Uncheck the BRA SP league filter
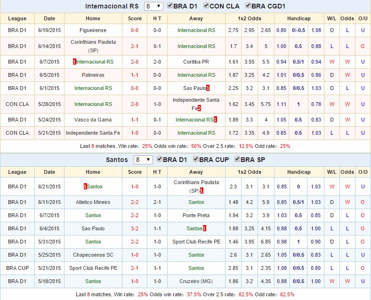 (x=237, y=159)
